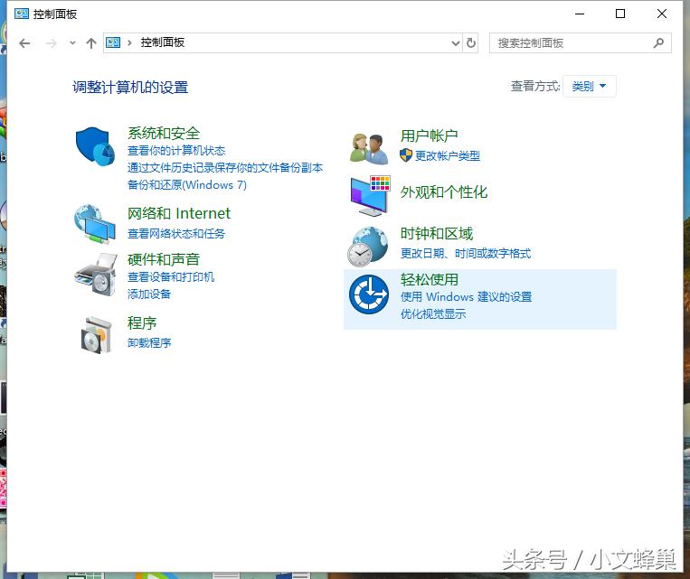Open 通过文件历史记录保存你的文件备份副本
Viewport: 690px width, 579px height.
[225, 168]
